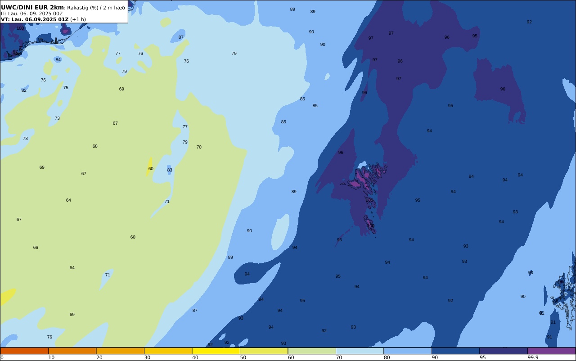The height and width of the screenshot is (361, 576).
Task: Click the legend tick label '20'
Action: [x=99, y=357]
